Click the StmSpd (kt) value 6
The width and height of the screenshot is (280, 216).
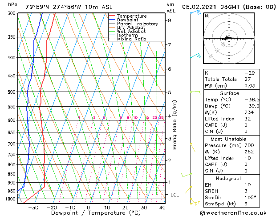246,204
